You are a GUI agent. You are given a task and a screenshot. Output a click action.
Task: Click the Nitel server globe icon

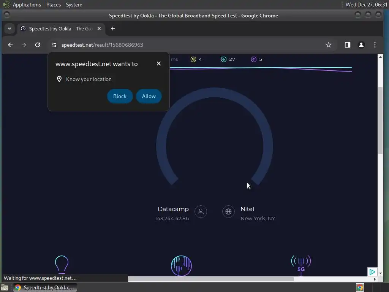click(228, 211)
